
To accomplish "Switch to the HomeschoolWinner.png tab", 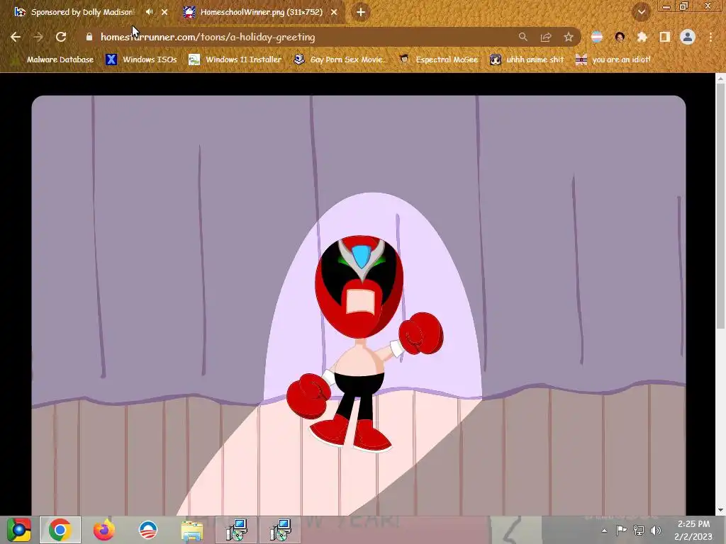I will pyautogui.click(x=262, y=12).
